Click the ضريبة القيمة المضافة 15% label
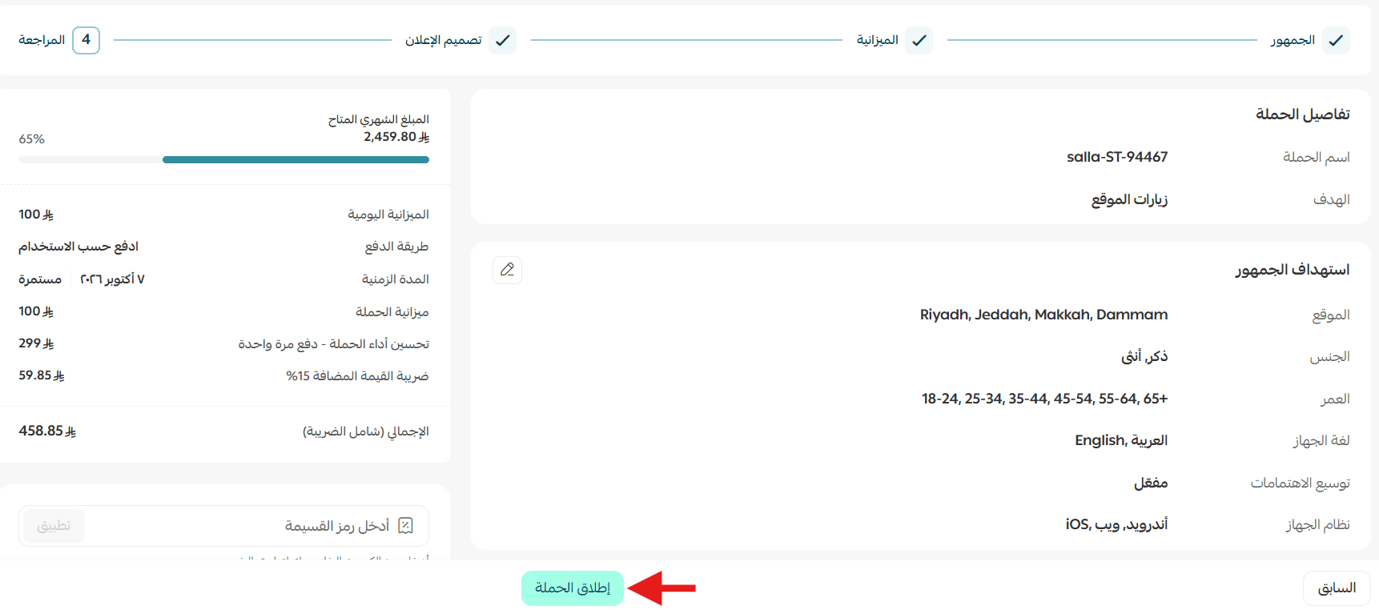Viewport: 1379px width, 610px height. (x=357, y=376)
